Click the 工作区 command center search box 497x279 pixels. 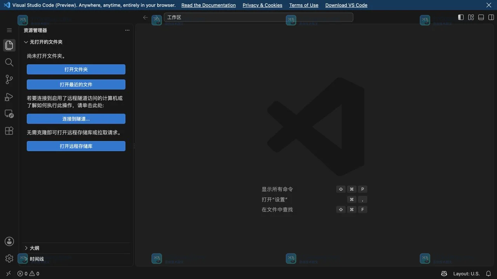point(259,17)
